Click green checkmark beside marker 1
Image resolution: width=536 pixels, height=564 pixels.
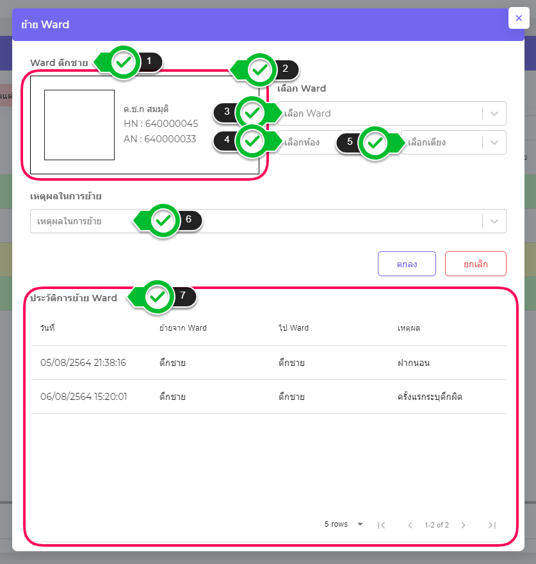(x=124, y=62)
